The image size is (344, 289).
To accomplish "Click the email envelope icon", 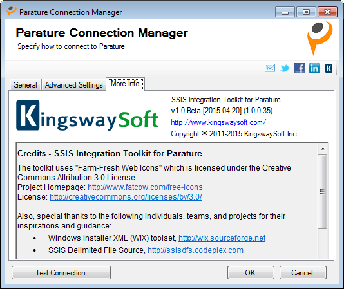I will [270, 68].
